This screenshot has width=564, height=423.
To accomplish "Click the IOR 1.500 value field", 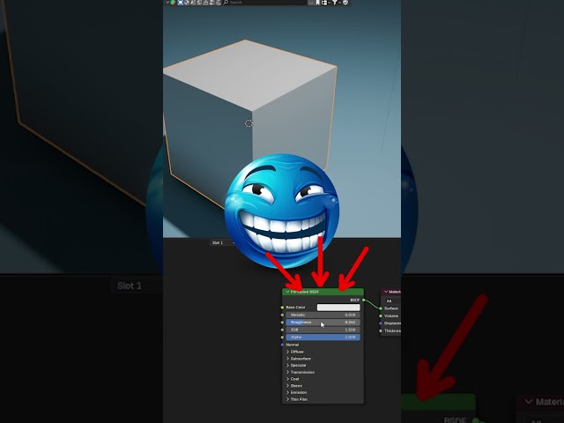I will click(323, 330).
